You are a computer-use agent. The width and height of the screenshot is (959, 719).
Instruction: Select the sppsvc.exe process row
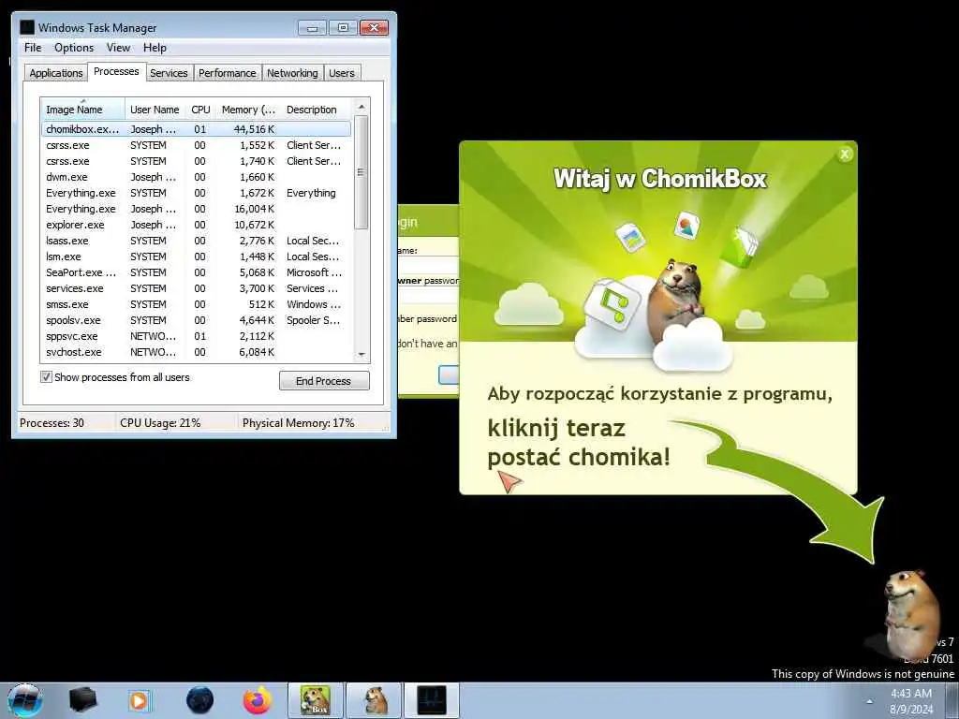(x=197, y=336)
